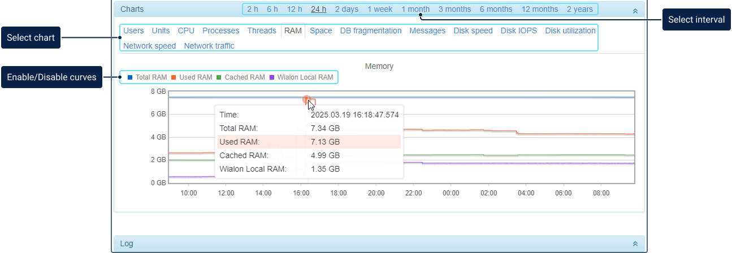Viewport: 732px width, 253px height.
Task: Open the Network traffic chart
Action: 209,46
